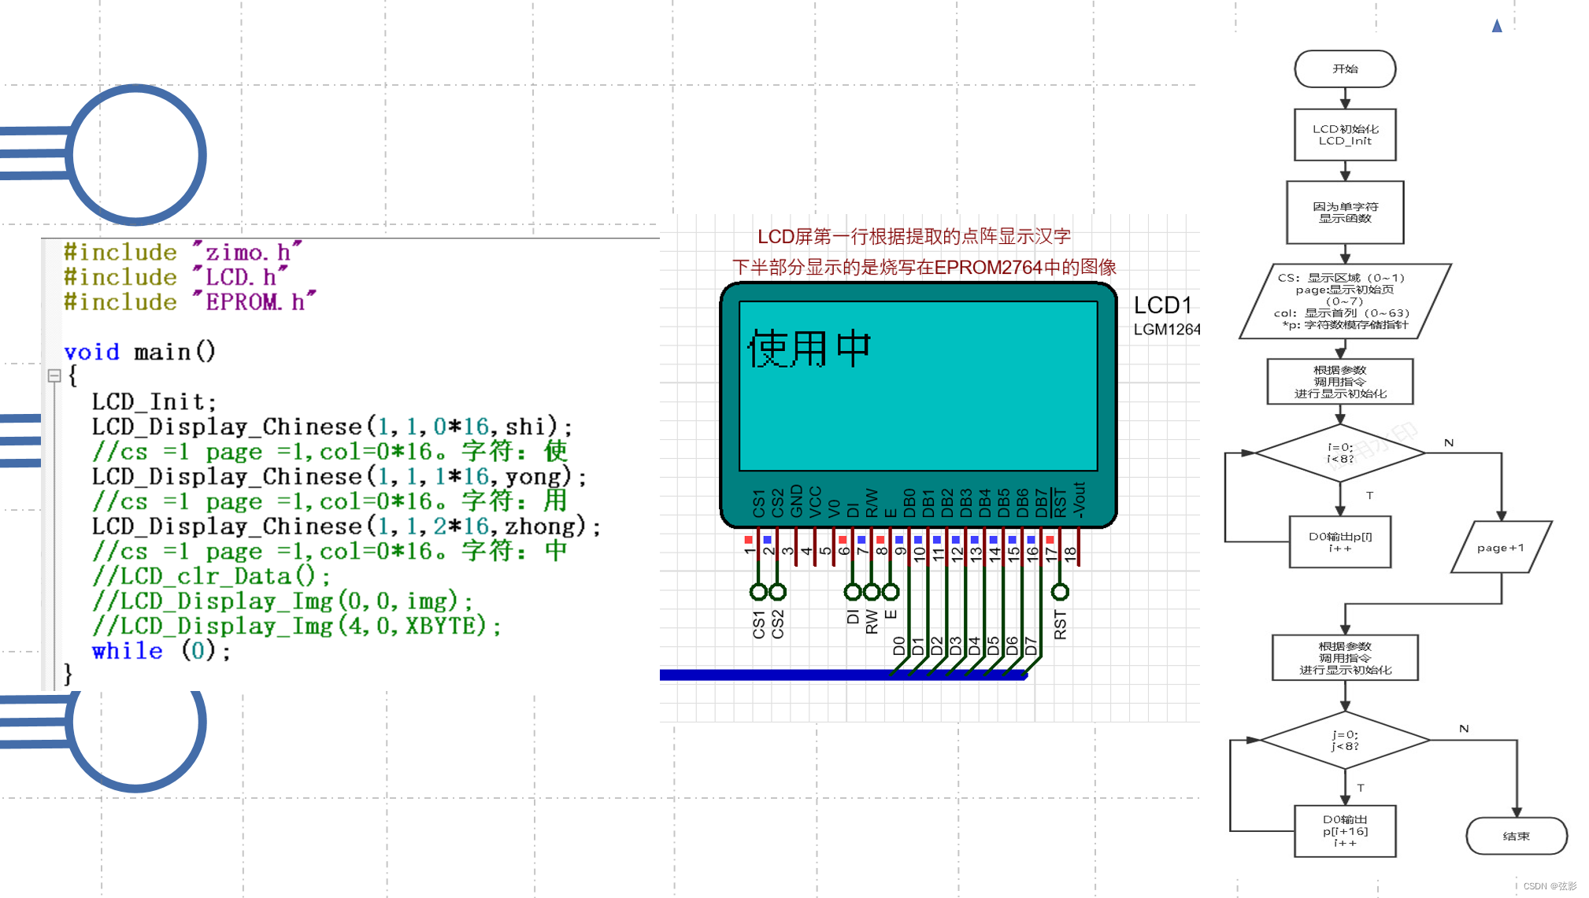Click the LCD_Display_Chinese call with yong argument
This screenshot has width=1589, height=898.
(x=339, y=477)
